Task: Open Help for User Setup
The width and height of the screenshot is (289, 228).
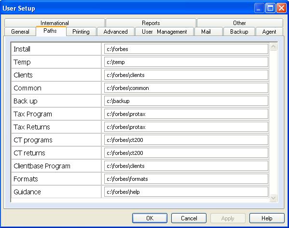Action: tap(267, 218)
